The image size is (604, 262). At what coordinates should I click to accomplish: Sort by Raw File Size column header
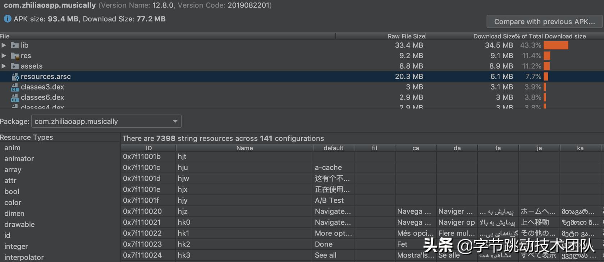click(x=406, y=36)
